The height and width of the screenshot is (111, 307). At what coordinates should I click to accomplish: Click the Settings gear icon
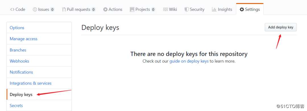tap(242, 9)
